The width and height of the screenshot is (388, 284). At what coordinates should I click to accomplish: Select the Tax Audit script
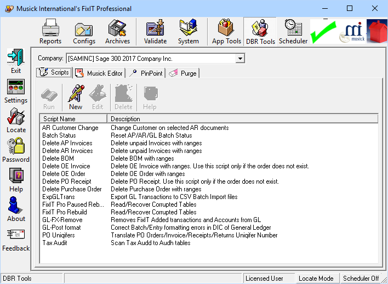click(55, 243)
